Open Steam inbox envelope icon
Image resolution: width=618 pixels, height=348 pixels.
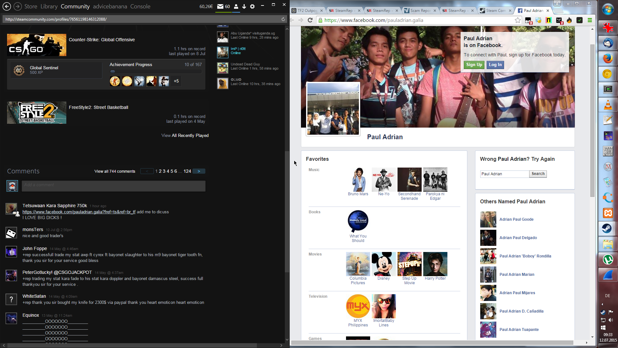click(220, 6)
